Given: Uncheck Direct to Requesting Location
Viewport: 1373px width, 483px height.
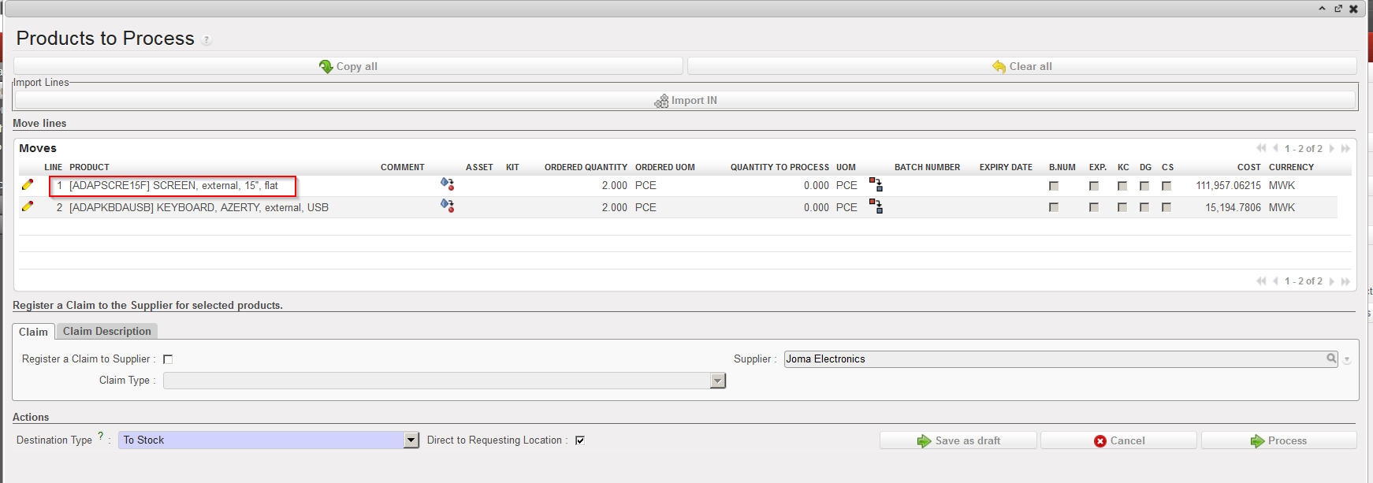Looking at the screenshot, I should pyautogui.click(x=580, y=440).
